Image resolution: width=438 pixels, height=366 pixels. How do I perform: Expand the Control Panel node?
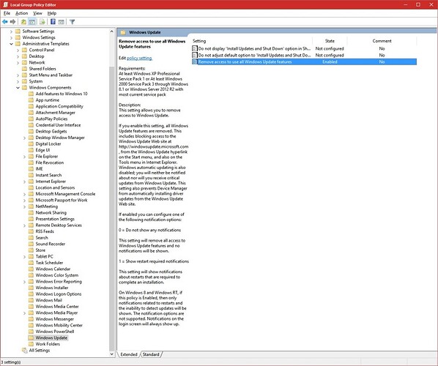pyautogui.click(x=18, y=50)
